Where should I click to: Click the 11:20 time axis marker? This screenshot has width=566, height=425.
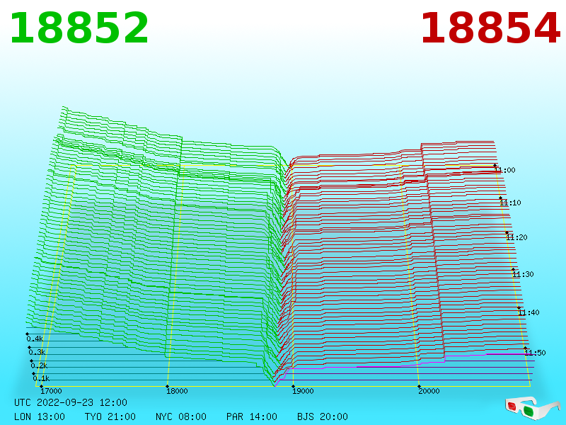click(x=517, y=237)
